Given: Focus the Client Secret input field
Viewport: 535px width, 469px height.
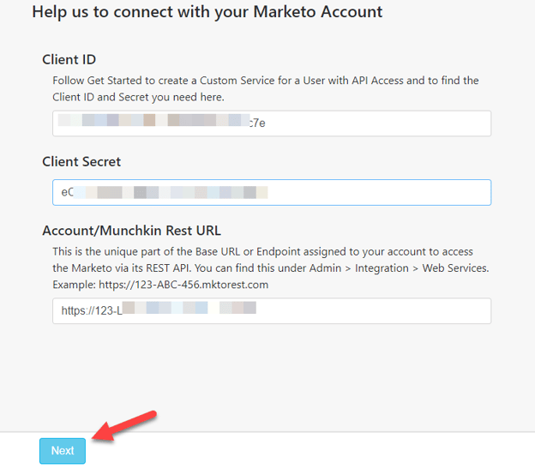Looking at the screenshot, I should click(x=272, y=192).
